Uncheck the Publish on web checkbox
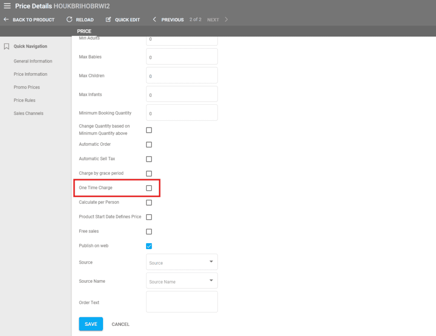The image size is (436, 336). (x=149, y=246)
